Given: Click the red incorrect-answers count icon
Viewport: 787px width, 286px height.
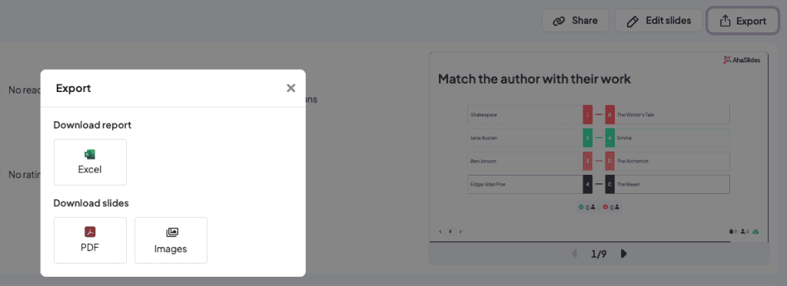Looking at the screenshot, I should [x=606, y=207].
